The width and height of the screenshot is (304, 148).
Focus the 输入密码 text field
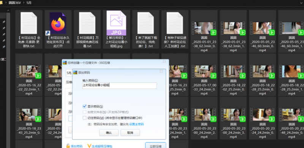tap(119, 86)
